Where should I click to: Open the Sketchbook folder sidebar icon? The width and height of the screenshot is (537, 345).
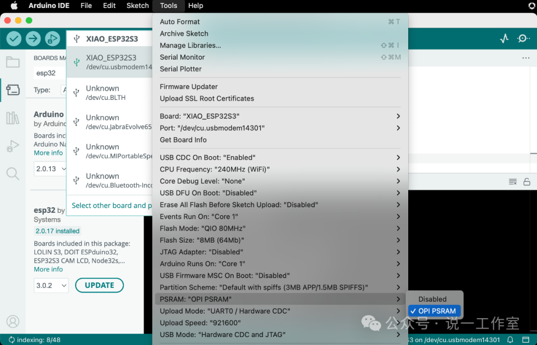click(12, 62)
